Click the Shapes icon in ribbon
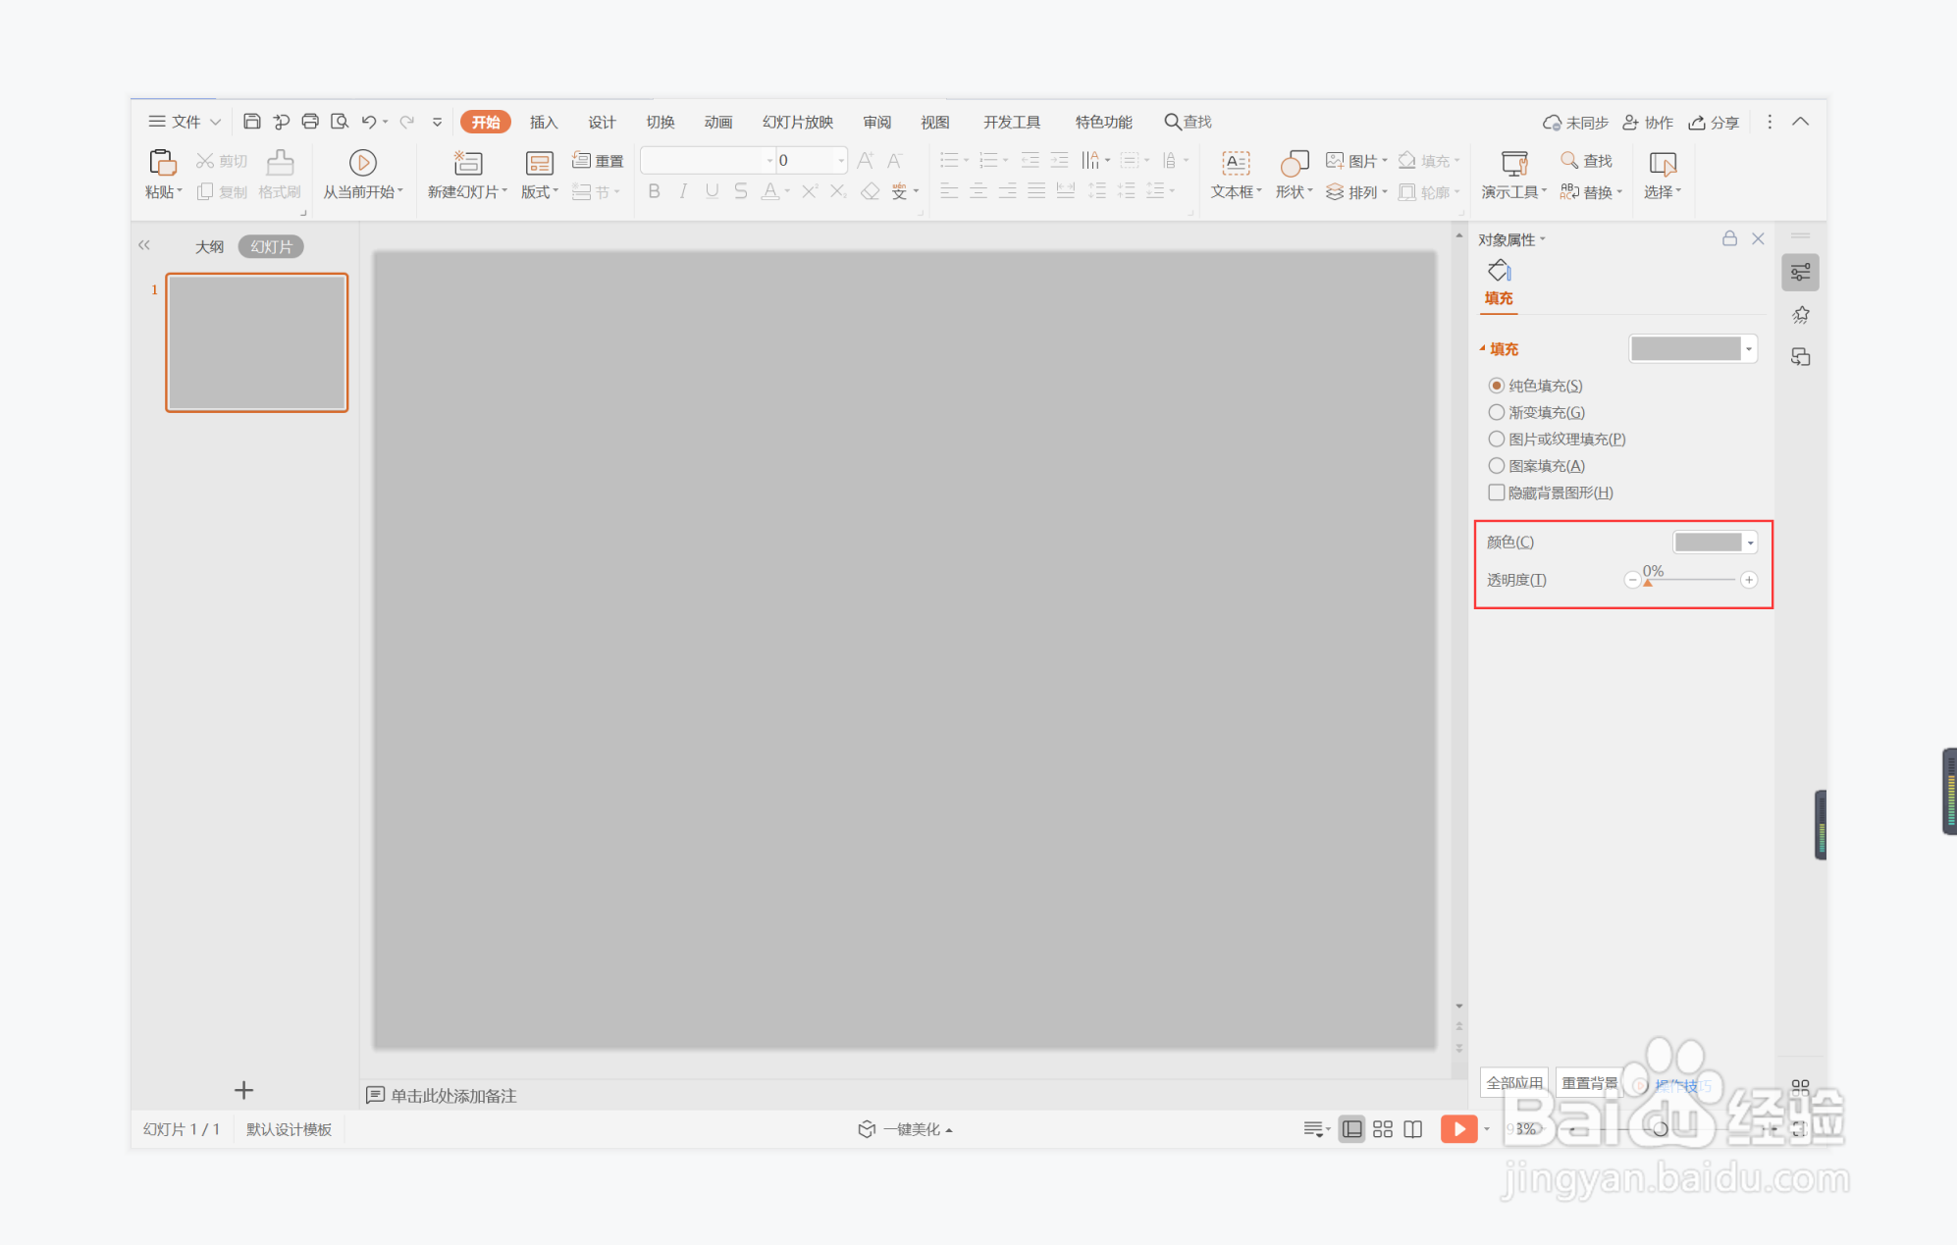Screen dimensions: 1957x1245 point(1294,163)
